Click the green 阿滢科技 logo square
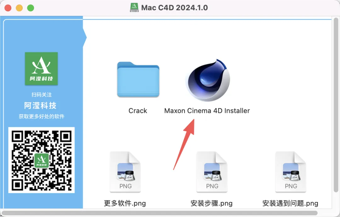 42,69
